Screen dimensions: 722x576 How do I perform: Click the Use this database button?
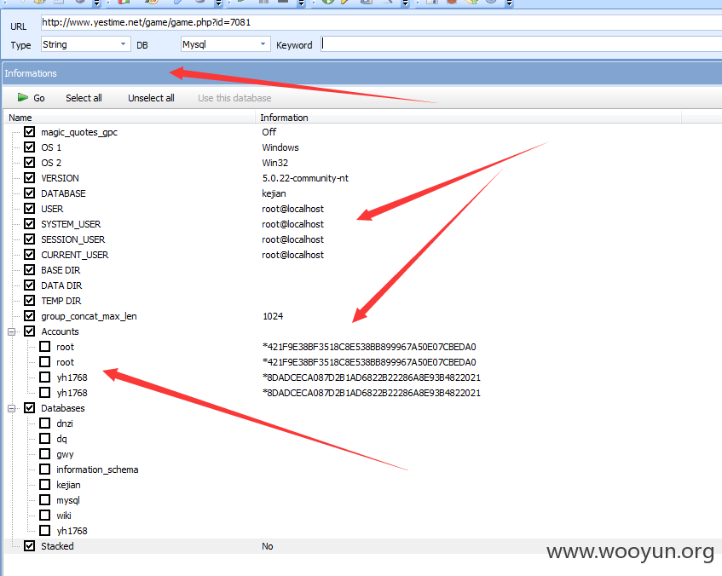234,98
